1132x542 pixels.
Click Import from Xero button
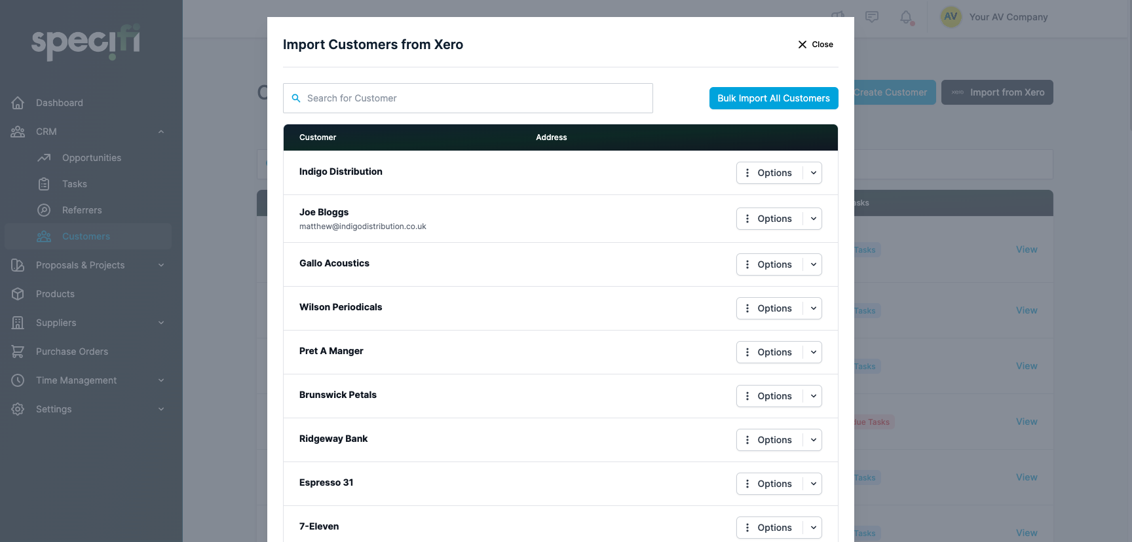(x=997, y=92)
